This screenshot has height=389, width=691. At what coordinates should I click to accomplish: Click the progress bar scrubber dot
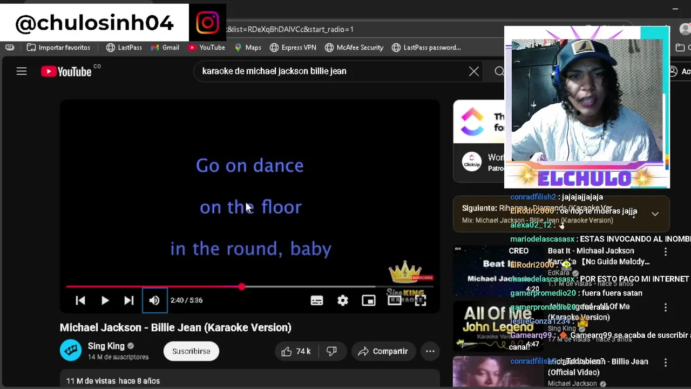[241, 286]
